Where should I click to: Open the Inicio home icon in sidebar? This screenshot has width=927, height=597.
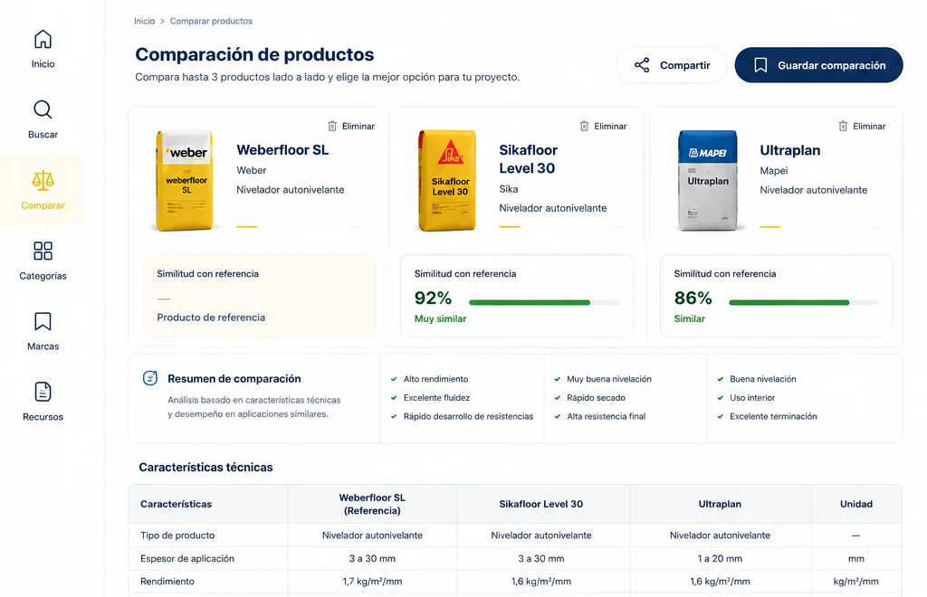(x=43, y=40)
